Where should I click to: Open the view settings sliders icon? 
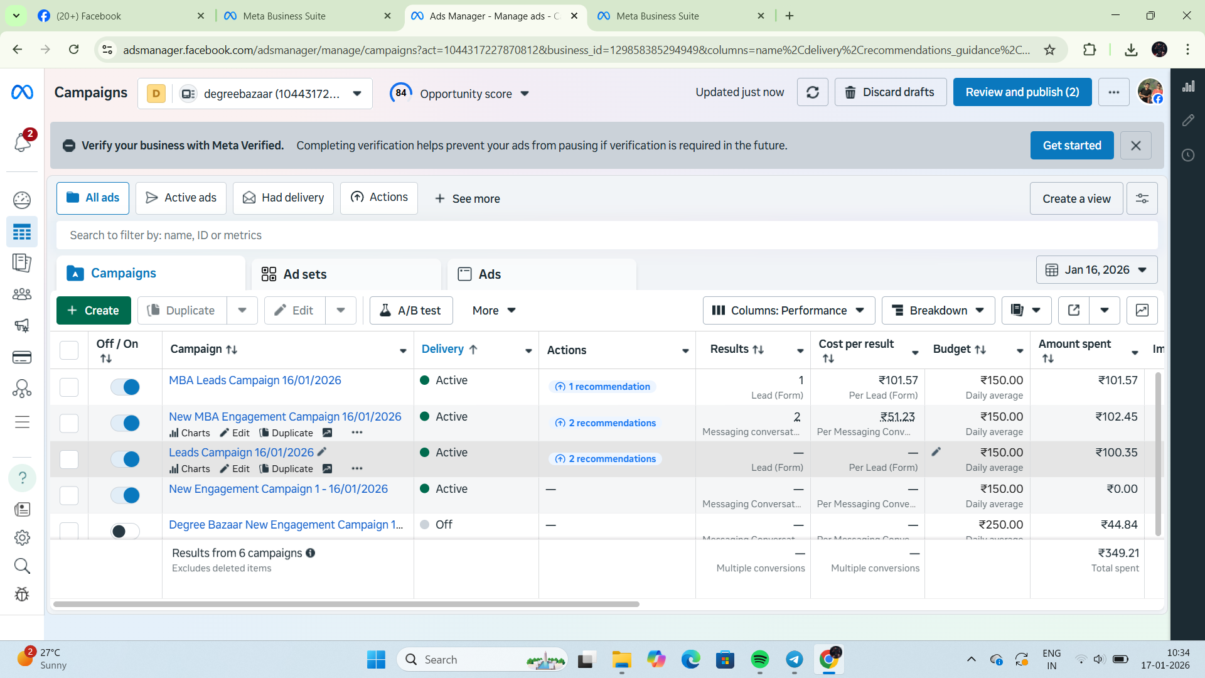coord(1142,198)
